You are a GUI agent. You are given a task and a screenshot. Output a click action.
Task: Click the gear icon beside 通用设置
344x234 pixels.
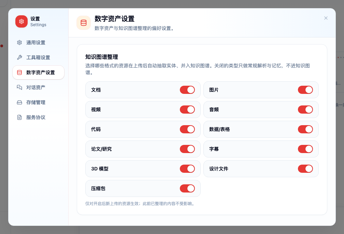(19, 43)
